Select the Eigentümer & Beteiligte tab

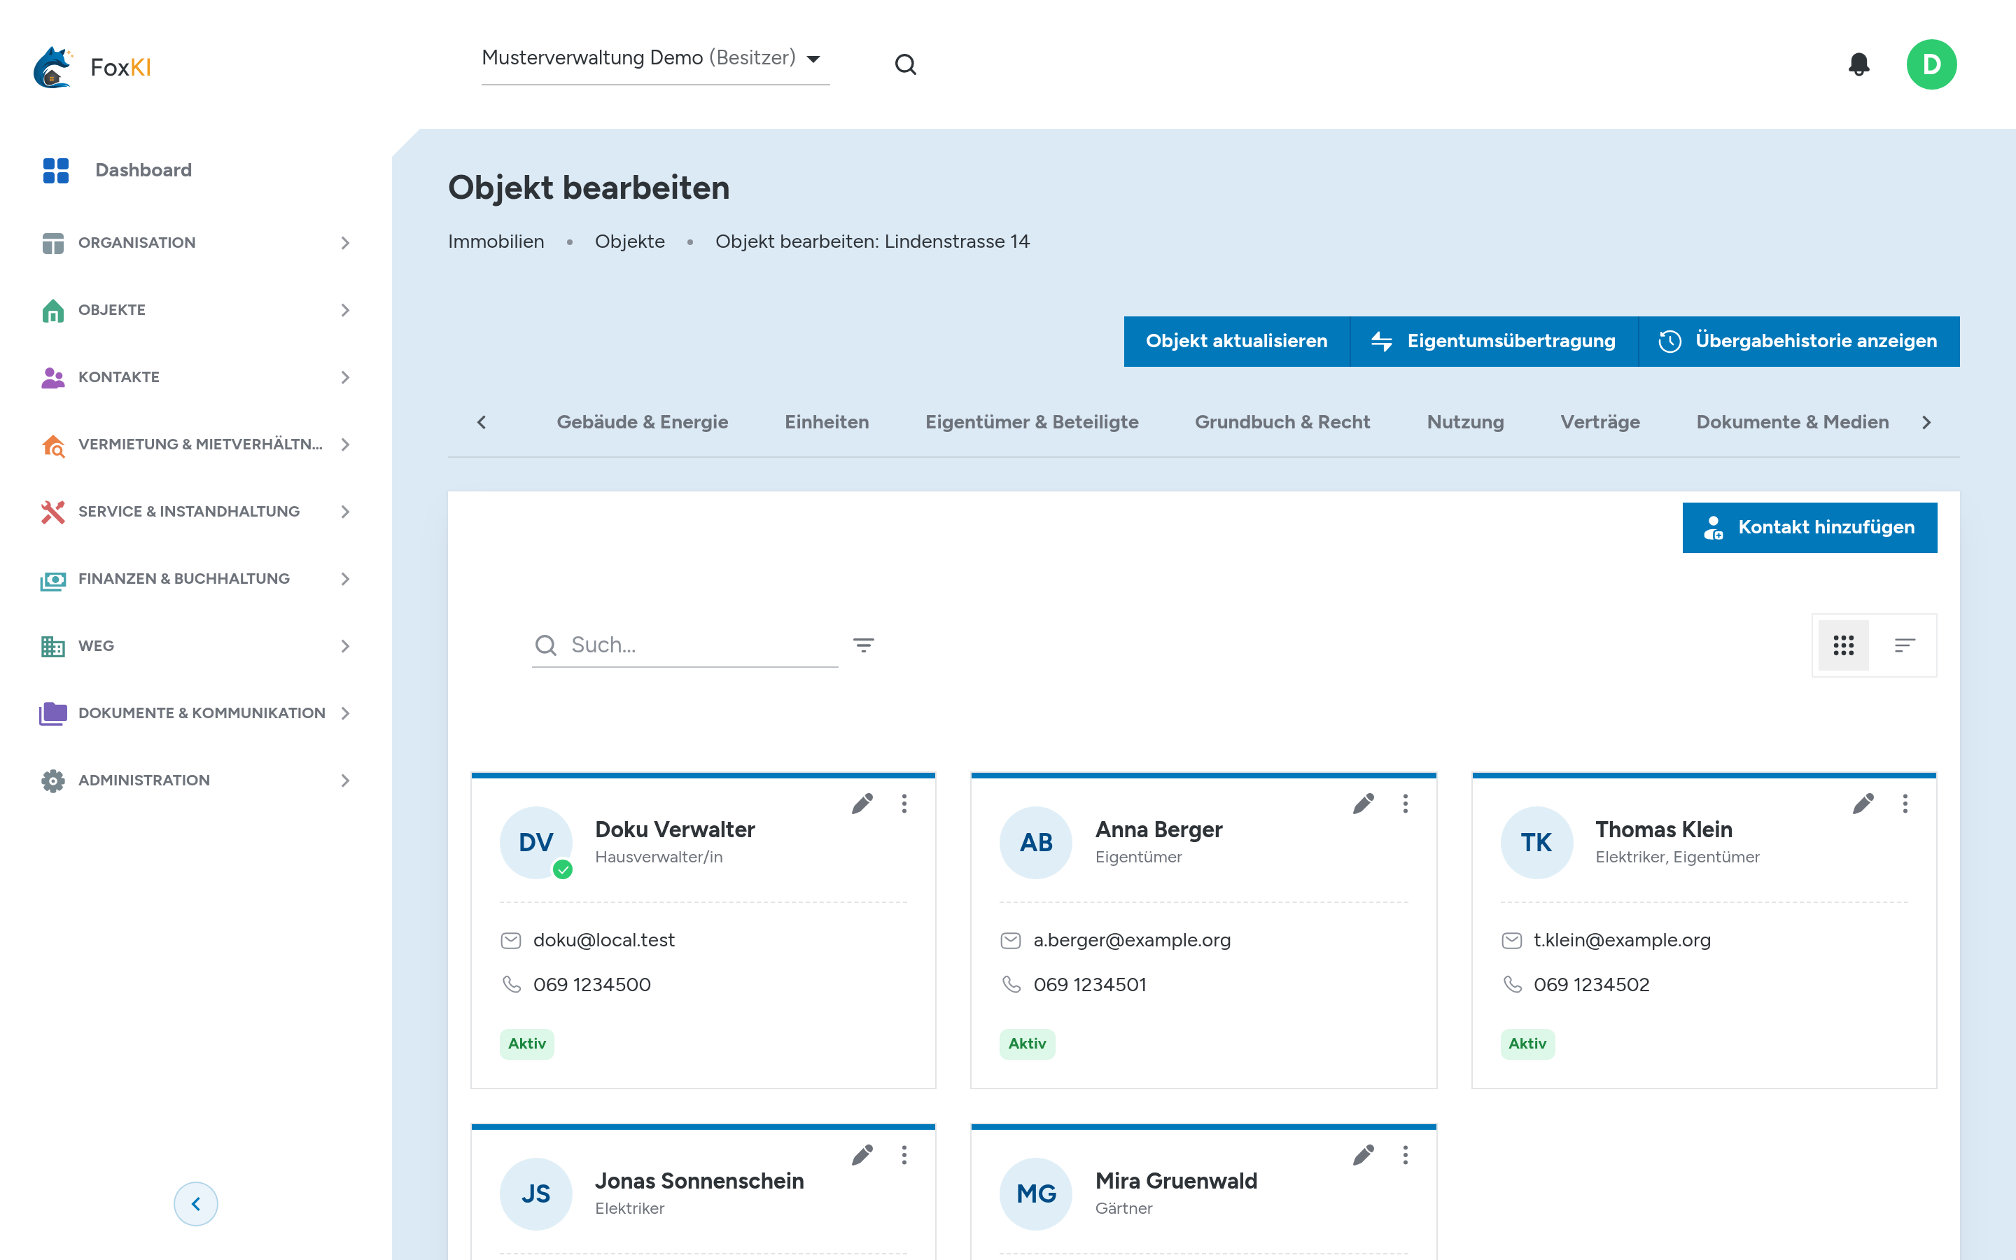pyautogui.click(x=1031, y=423)
